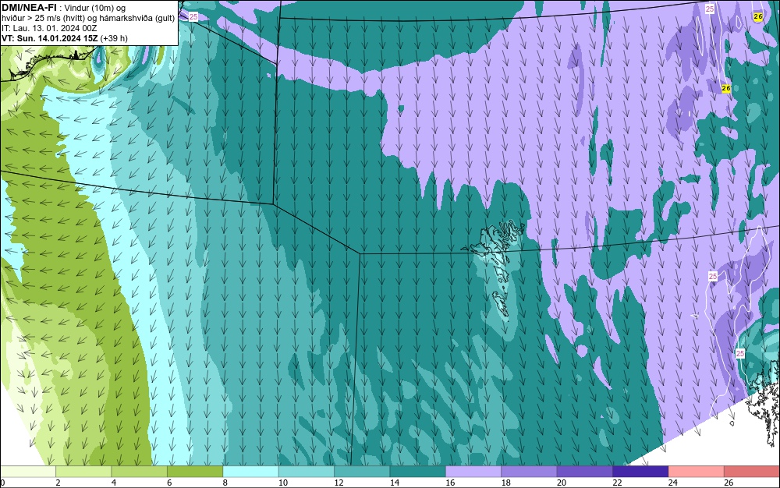The image size is (780, 488).
Task: Click the 18–20 m/s medium purple legend swatch
Action: click(x=530, y=472)
